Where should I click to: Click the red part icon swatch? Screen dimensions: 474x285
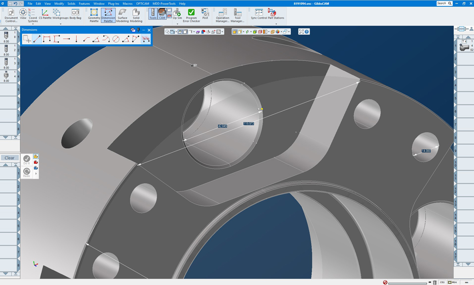tap(36, 162)
